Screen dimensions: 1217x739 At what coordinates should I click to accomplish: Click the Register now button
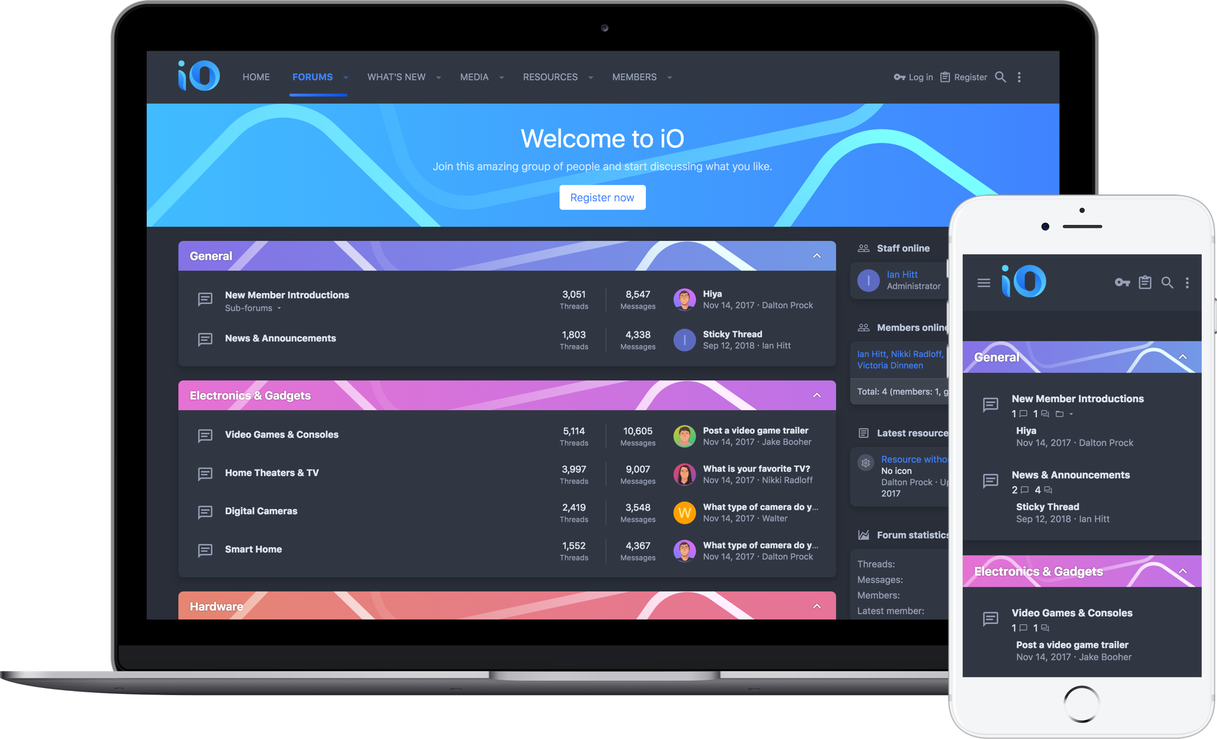603,197
